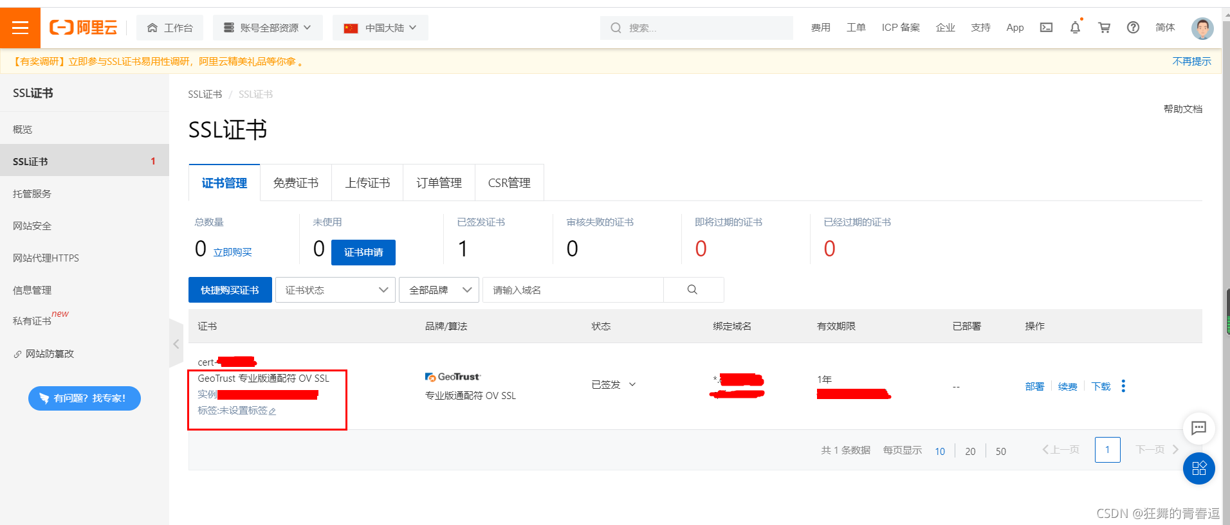1230x525 pixels.
Task: Switch to 证书管理 tab
Action: point(224,183)
